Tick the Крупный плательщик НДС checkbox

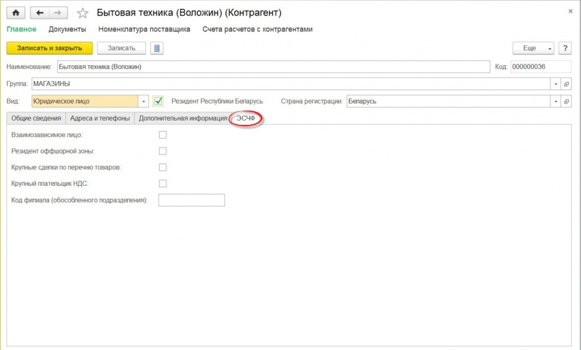point(163,183)
